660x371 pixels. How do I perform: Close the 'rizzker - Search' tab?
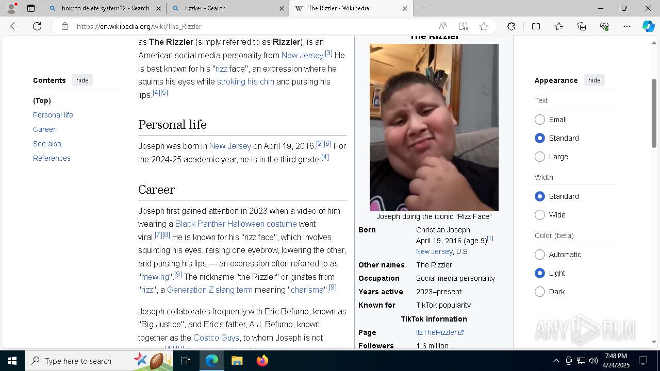[x=282, y=8]
